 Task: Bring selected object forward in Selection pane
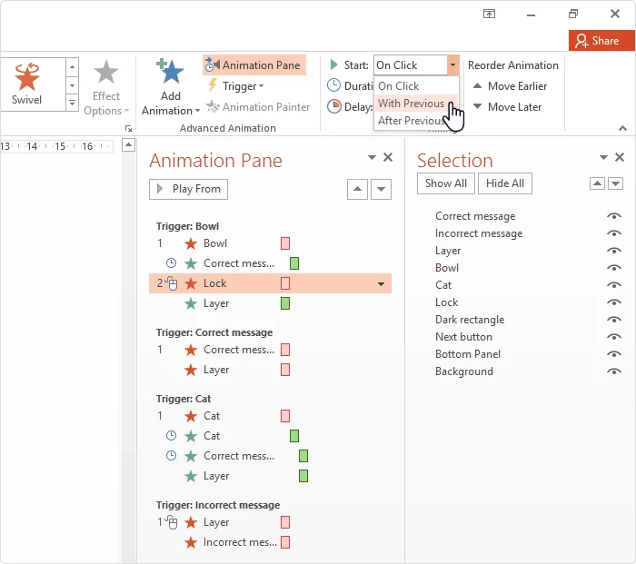pos(597,183)
